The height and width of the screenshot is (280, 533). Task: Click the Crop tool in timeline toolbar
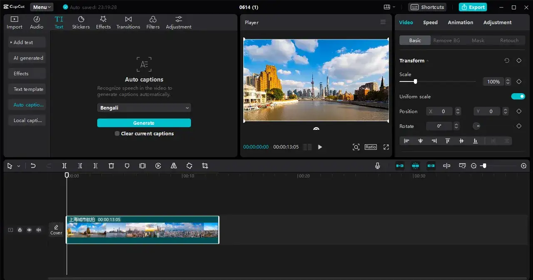click(x=205, y=166)
